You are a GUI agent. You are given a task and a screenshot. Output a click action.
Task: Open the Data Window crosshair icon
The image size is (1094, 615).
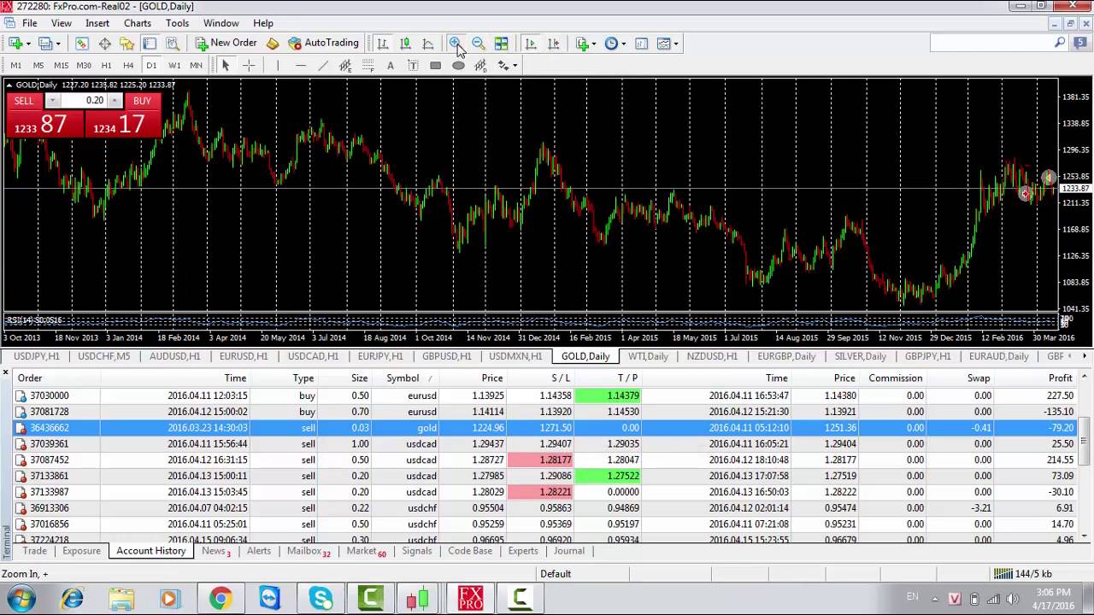[104, 44]
